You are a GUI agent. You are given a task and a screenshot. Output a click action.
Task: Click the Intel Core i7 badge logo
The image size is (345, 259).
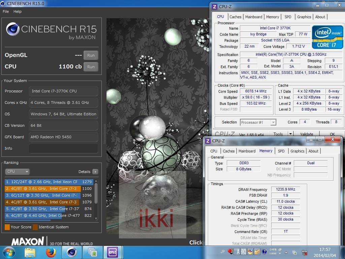coord(327,37)
